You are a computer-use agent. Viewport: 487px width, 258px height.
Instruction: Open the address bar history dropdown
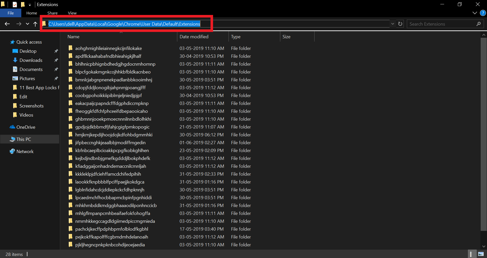[x=393, y=24]
